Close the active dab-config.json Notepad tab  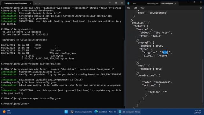coord(176,4)
